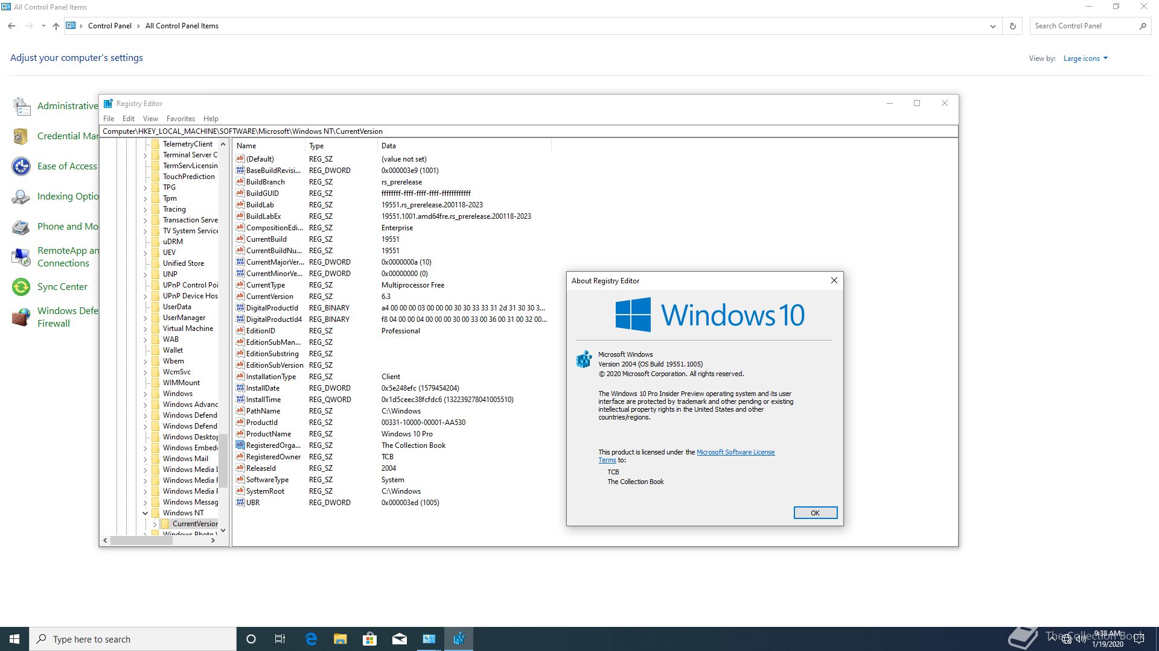The height and width of the screenshot is (651, 1159).
Task: Select the Unified Store key in tree
Action: click(x=183, y=263)
